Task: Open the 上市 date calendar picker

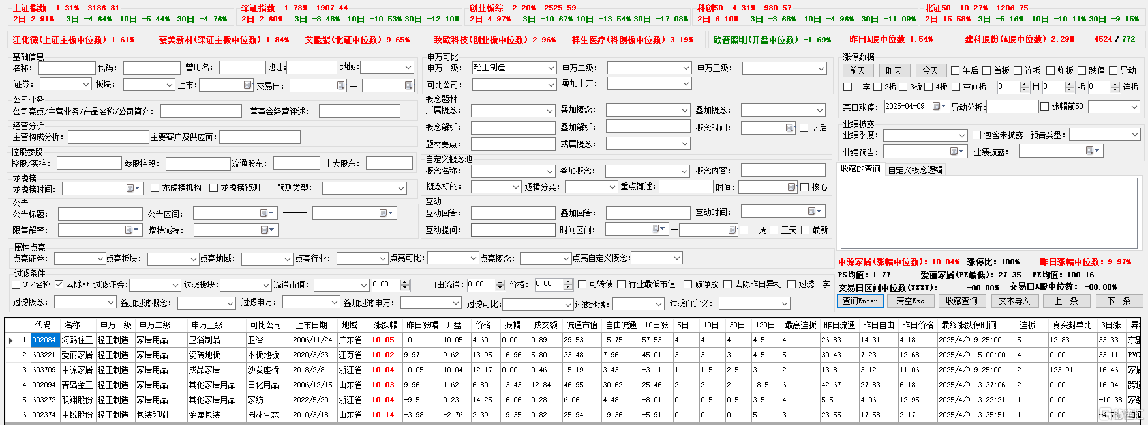Action: (x=247, y=85)
